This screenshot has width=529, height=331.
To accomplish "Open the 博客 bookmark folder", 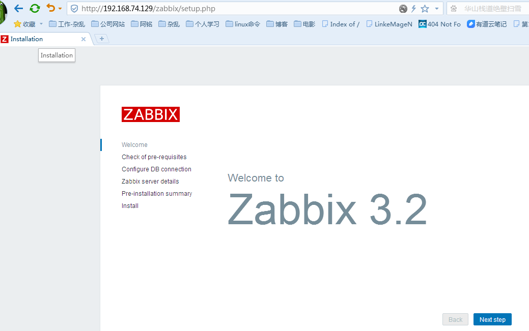I will 277,24.
